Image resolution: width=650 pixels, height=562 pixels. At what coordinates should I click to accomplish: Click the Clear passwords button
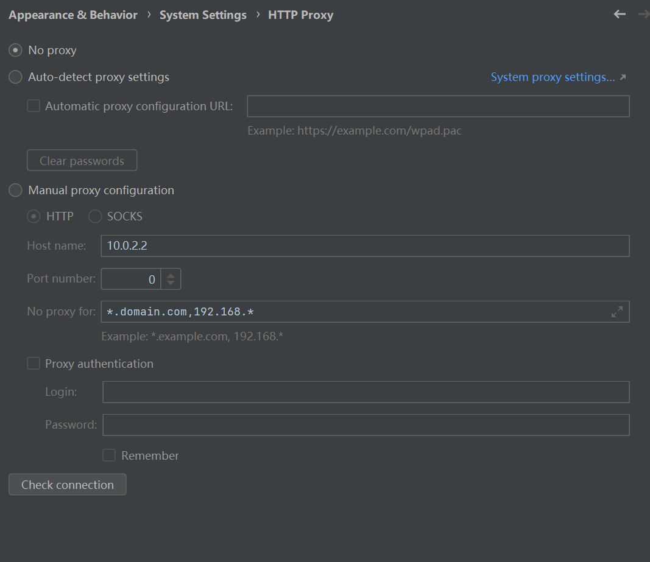[82, 161]
